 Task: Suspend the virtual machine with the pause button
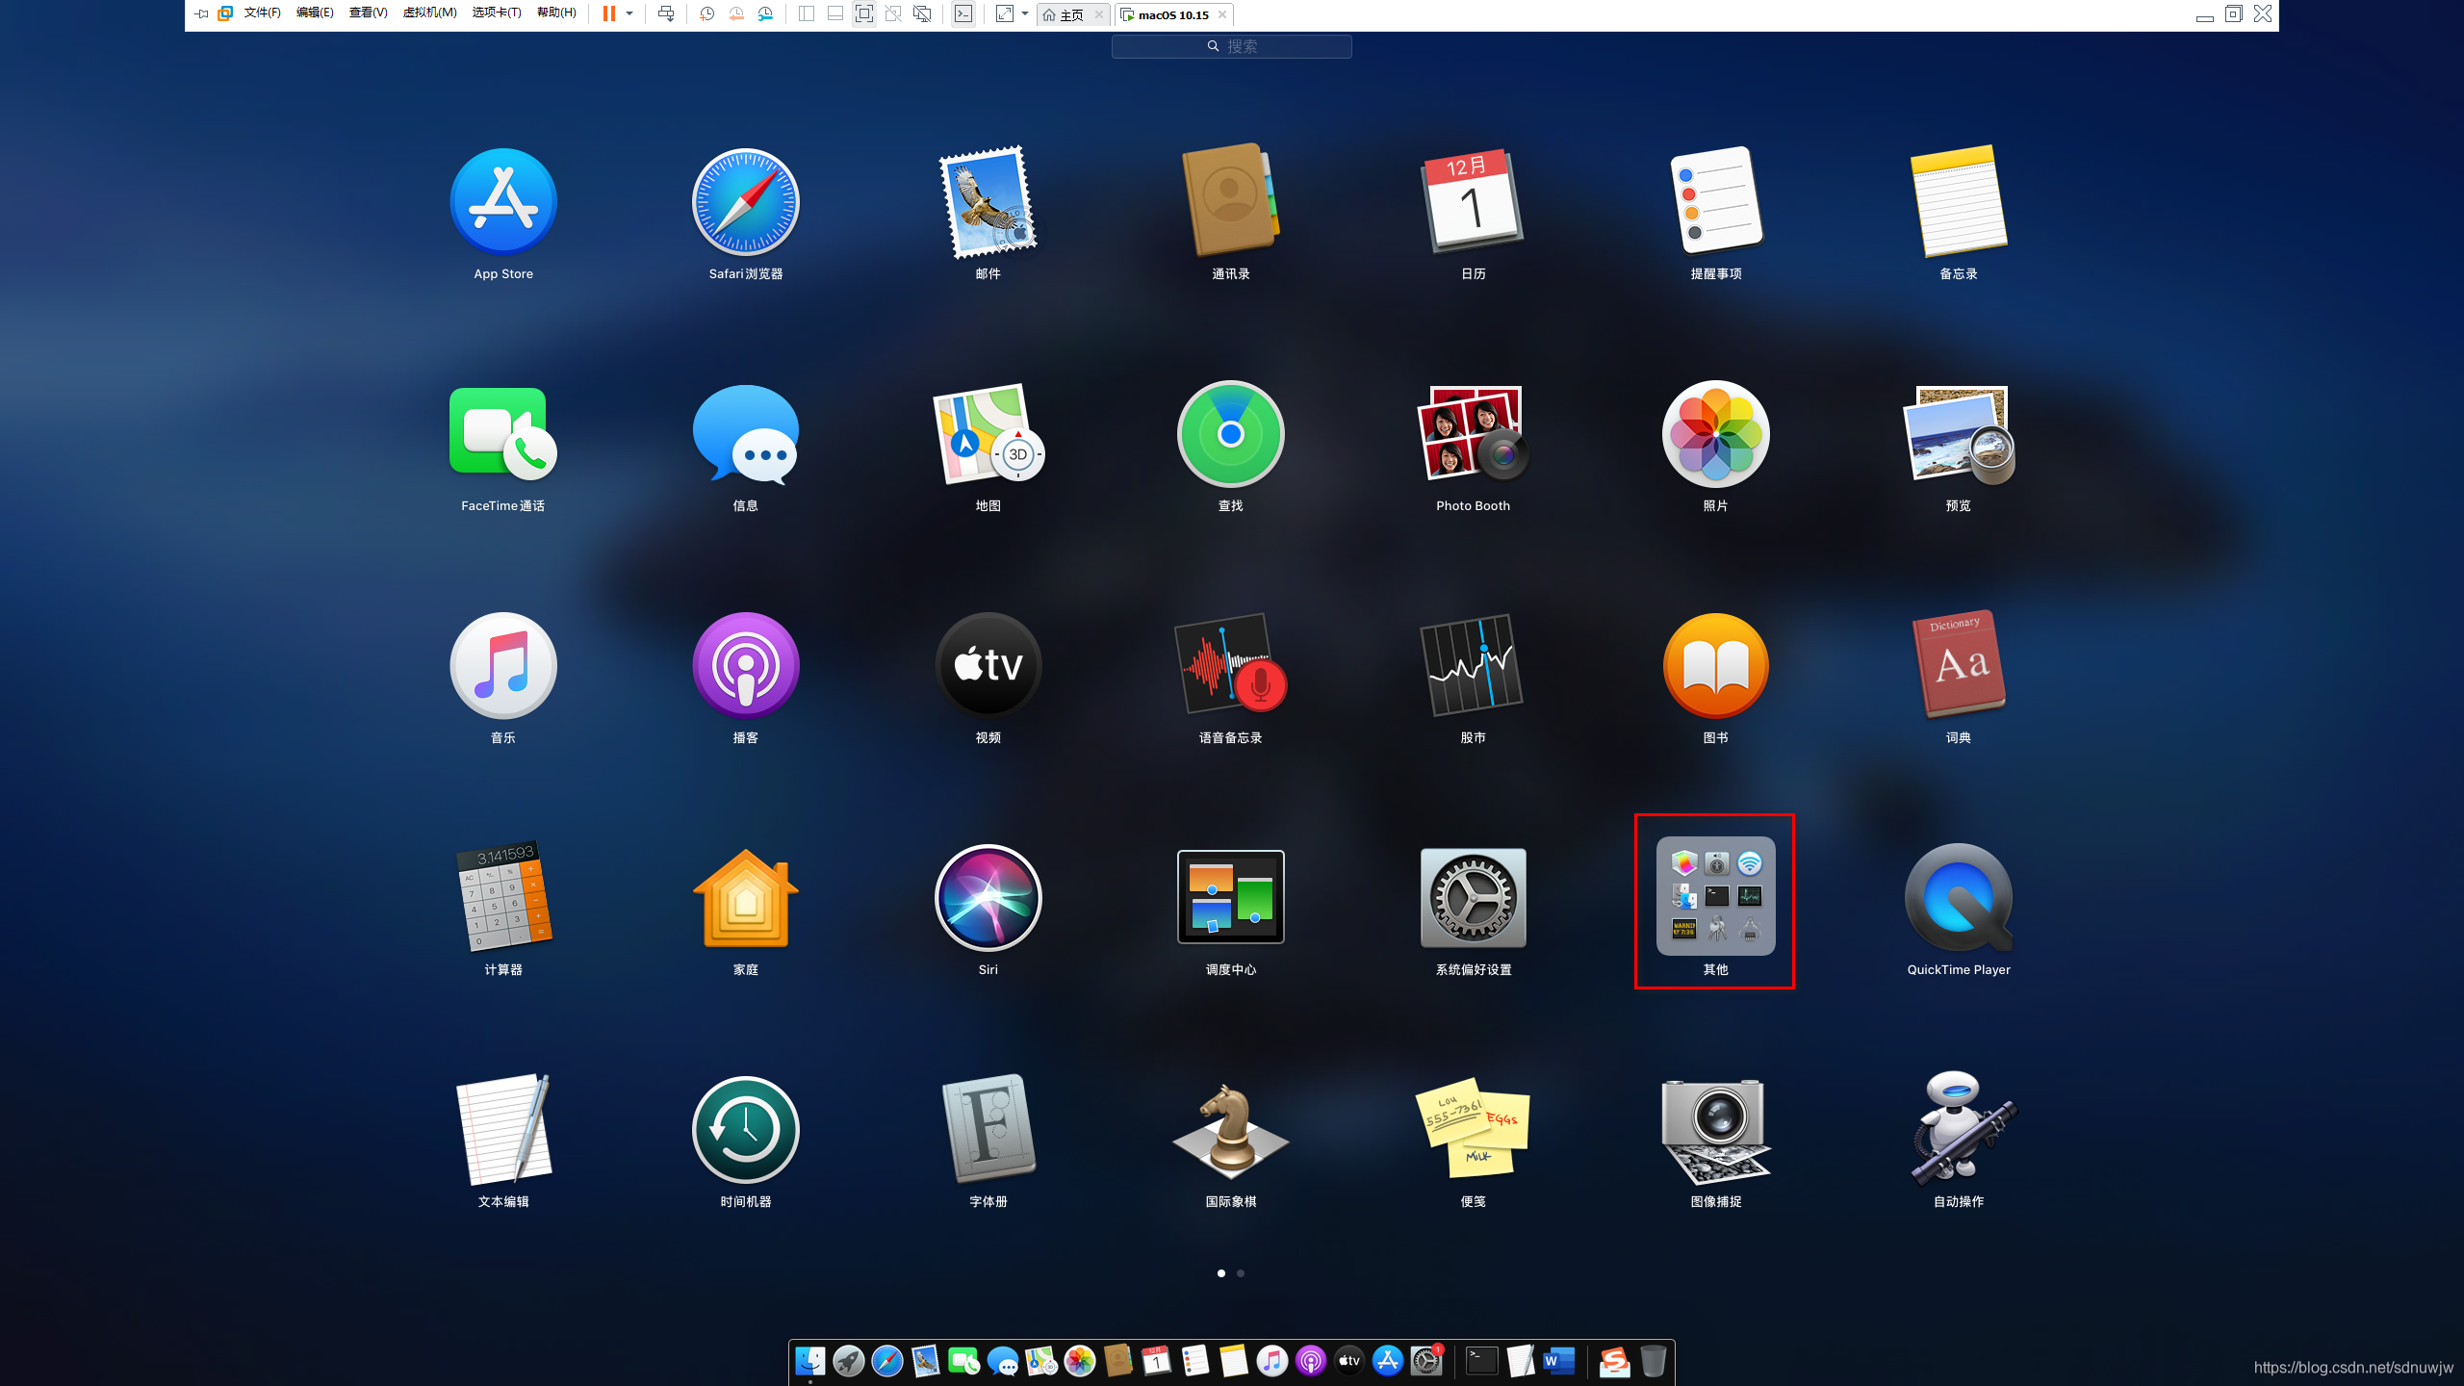click(x=608, y=13)
